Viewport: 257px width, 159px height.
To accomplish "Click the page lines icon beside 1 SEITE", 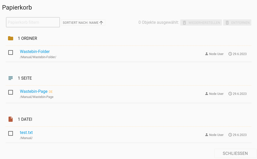I will point(11,78).
